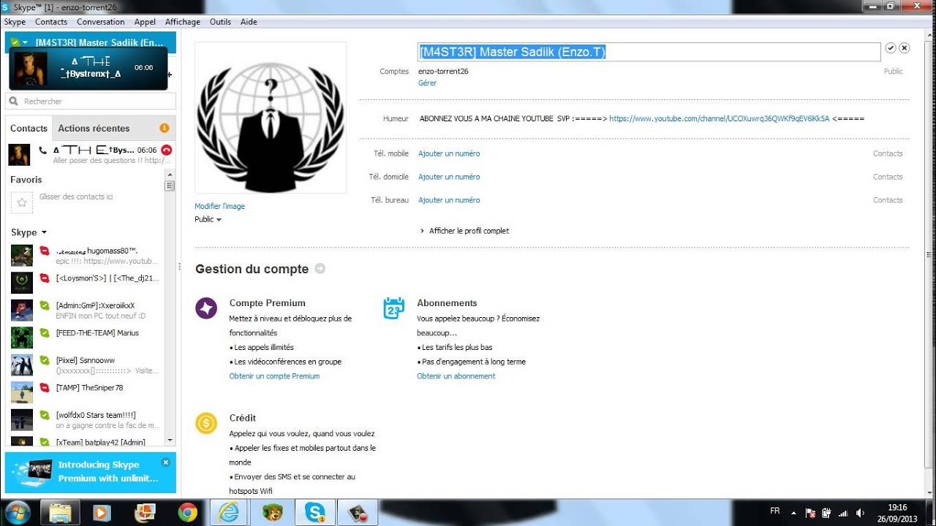Select contact [TAMP] TheSniper78

click(85, 392)
